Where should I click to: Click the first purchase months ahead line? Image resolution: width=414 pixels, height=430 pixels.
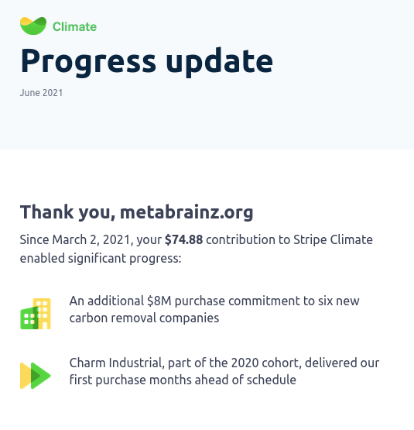coord(183,380)
